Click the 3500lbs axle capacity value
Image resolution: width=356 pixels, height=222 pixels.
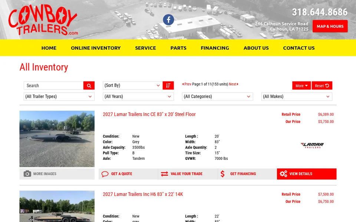(x=138, y=148)
